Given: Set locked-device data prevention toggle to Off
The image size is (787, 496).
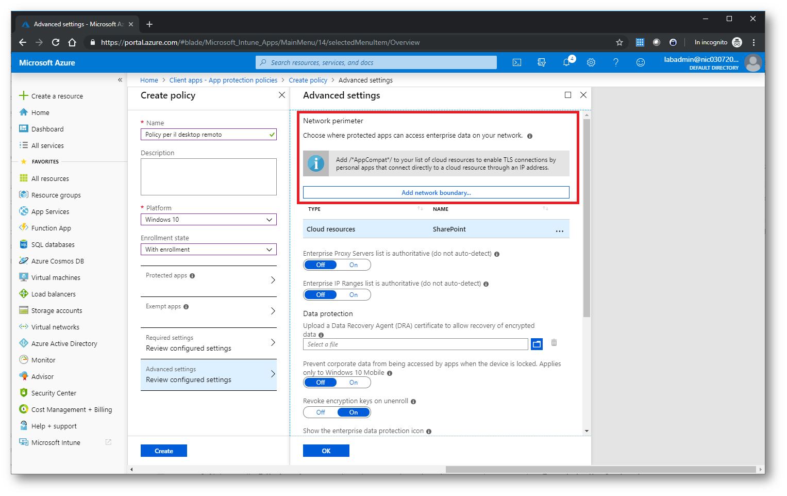Looking at the screenshot, I should (x=321, y=383).
